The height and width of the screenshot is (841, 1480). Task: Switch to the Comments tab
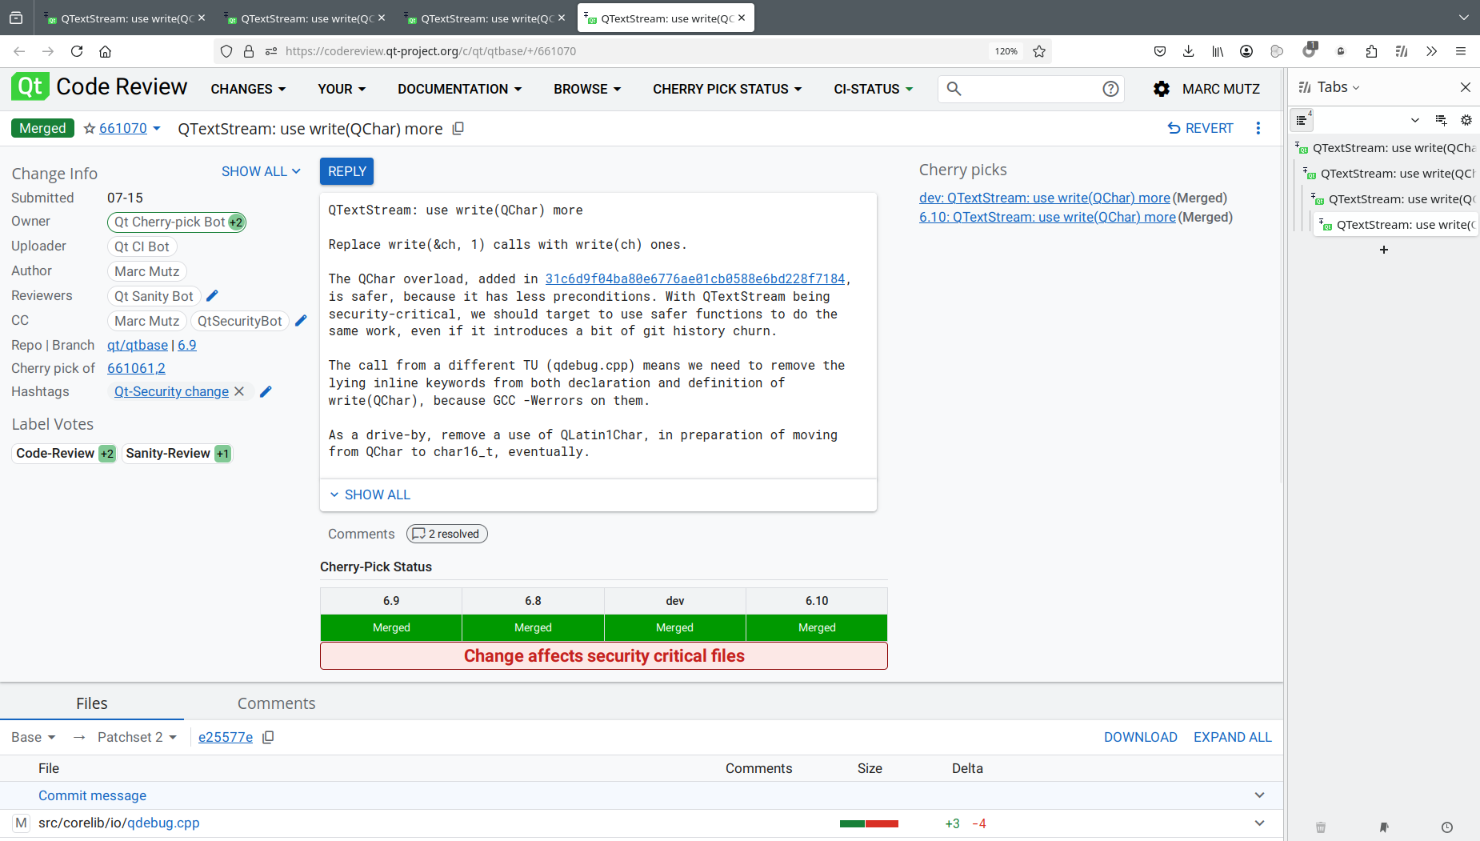pos(276,703)
